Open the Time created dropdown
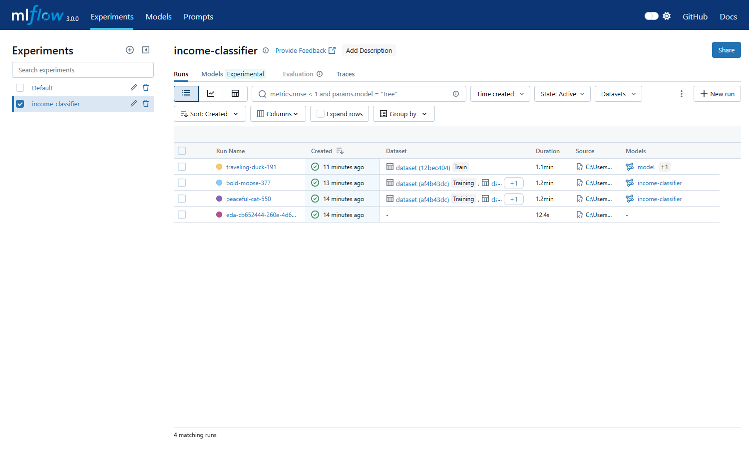This screenshot has height=449, width=749. point(500,94)
